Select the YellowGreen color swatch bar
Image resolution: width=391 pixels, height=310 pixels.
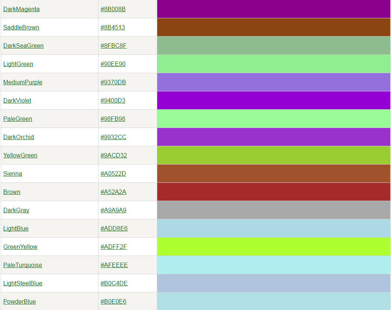pos(273,156)
